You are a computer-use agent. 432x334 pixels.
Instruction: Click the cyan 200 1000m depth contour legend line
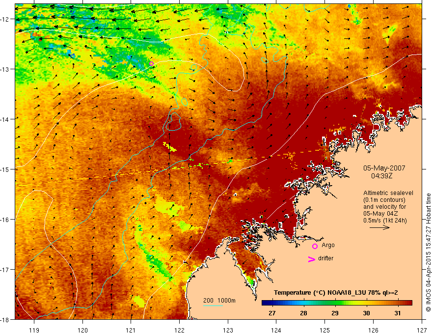(213, 306)
